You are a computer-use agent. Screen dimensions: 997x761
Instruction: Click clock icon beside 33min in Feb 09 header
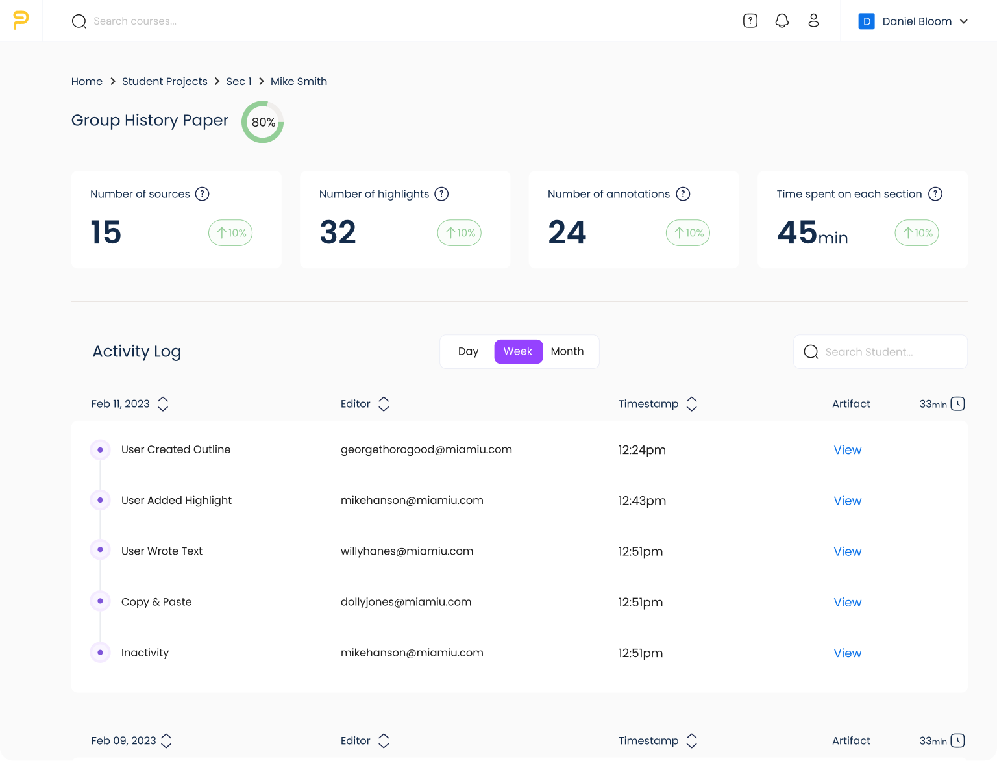pyautogui.click(x=958, y=741)
